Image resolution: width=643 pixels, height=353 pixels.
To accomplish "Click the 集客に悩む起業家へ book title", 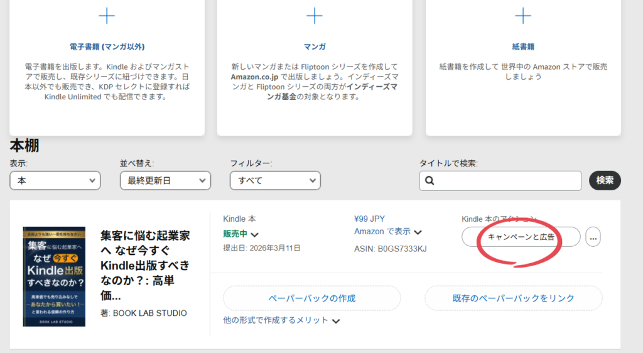I will tap(145, 264).
